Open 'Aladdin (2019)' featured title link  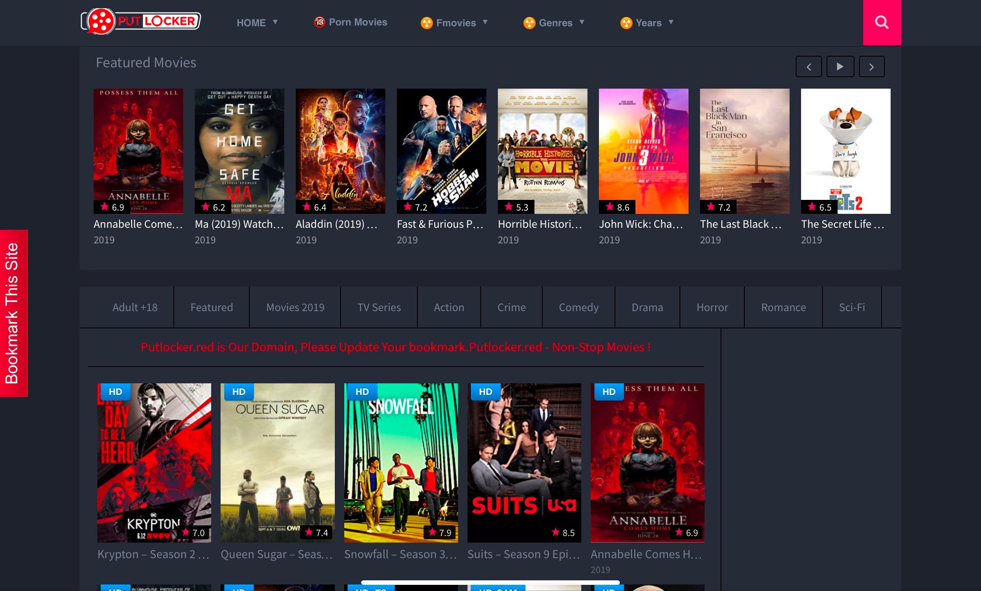(x=337, y=224)
